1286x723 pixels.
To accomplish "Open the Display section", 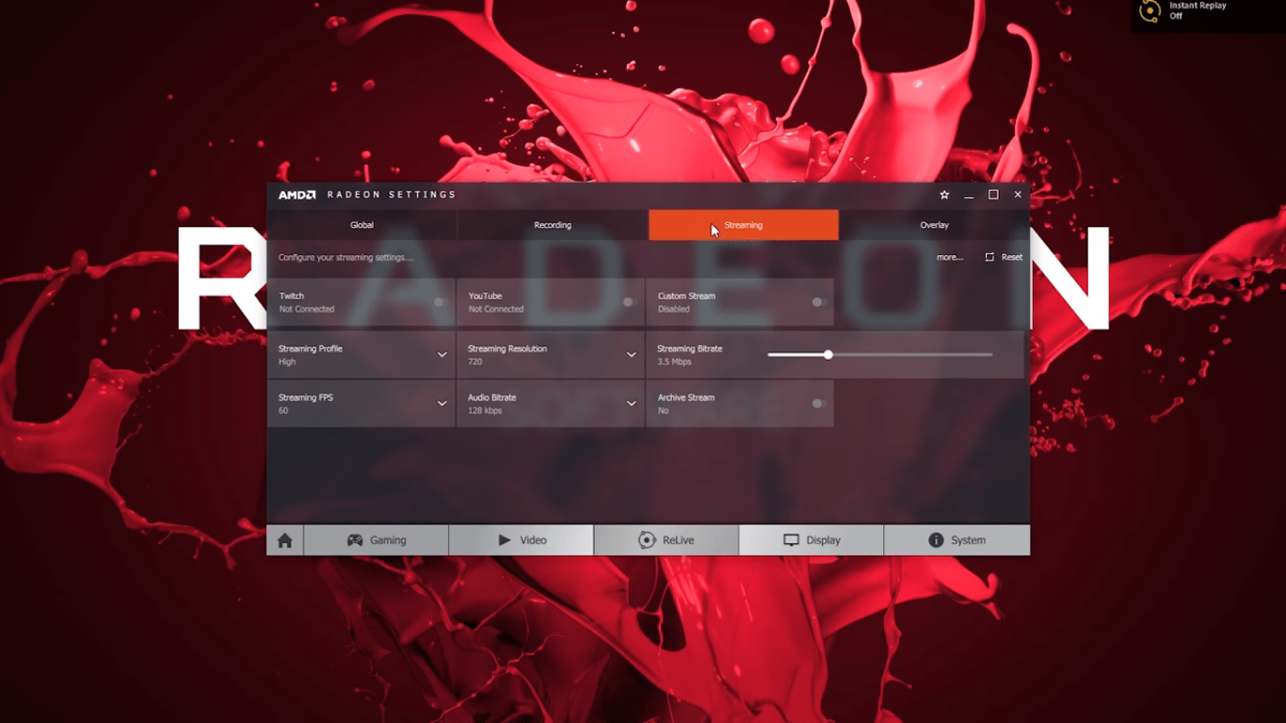I will pyautogui.click(x=812, y=540).
